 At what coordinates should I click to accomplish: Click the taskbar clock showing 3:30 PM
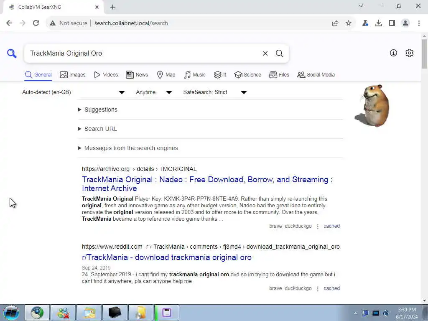point(407,313)
